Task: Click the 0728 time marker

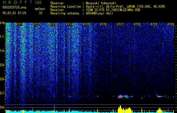Action: click(137, 24)
